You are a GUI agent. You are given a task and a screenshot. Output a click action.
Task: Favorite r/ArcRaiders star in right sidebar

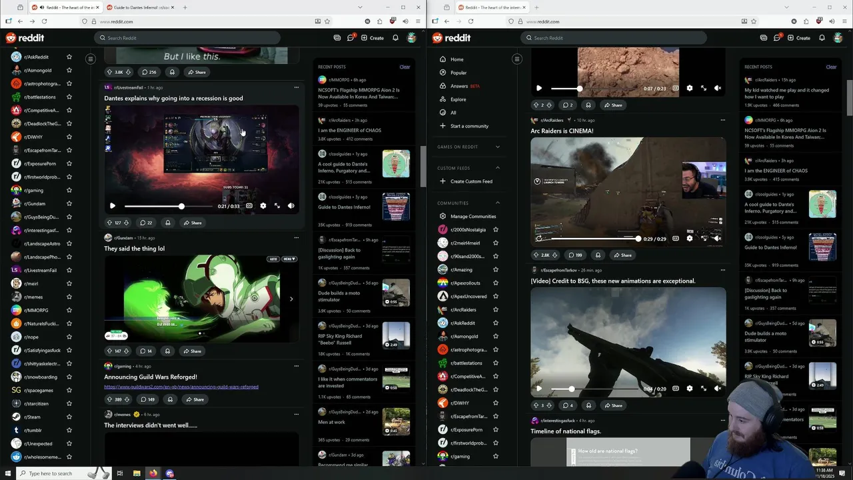tap(496, 309)
